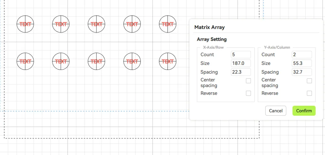Screen dimensions: 325x155
Task: Select the Array Setting heading
Action: pyautogui.click(x=212, y=39)
